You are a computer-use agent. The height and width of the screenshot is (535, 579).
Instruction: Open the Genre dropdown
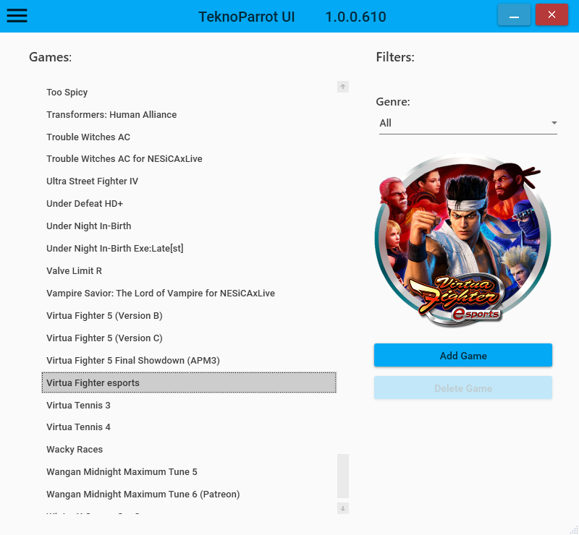click(468, 123)
